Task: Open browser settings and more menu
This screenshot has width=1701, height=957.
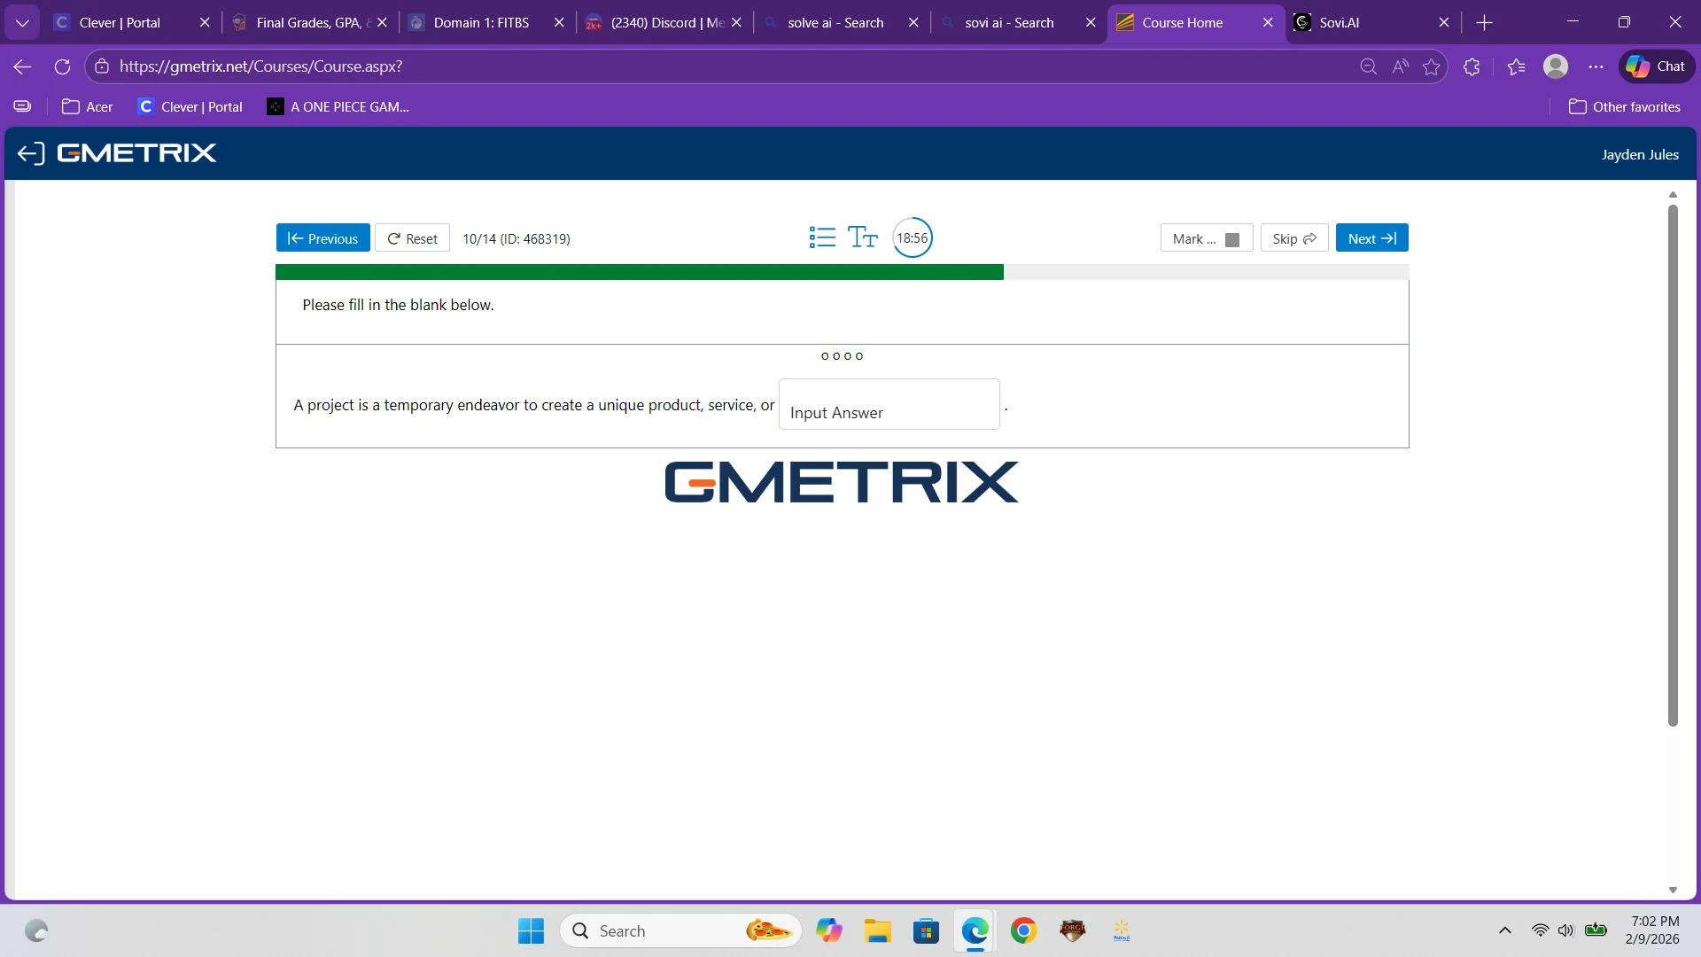Action: tap(1596, 66)
